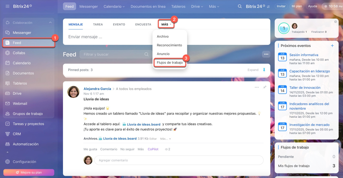The height and width of the screenshot is (178, 343).
Task: Click Me gusta on the post
Action: pos(90,149)
